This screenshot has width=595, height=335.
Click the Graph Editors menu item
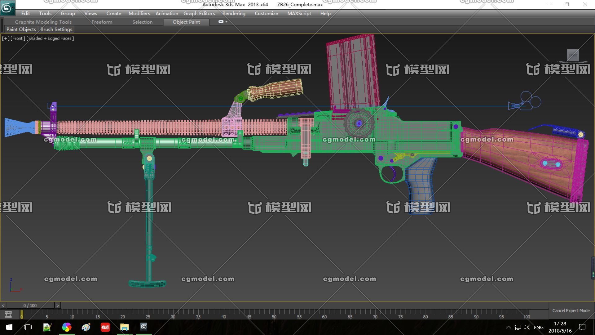[x=199, y=14]
